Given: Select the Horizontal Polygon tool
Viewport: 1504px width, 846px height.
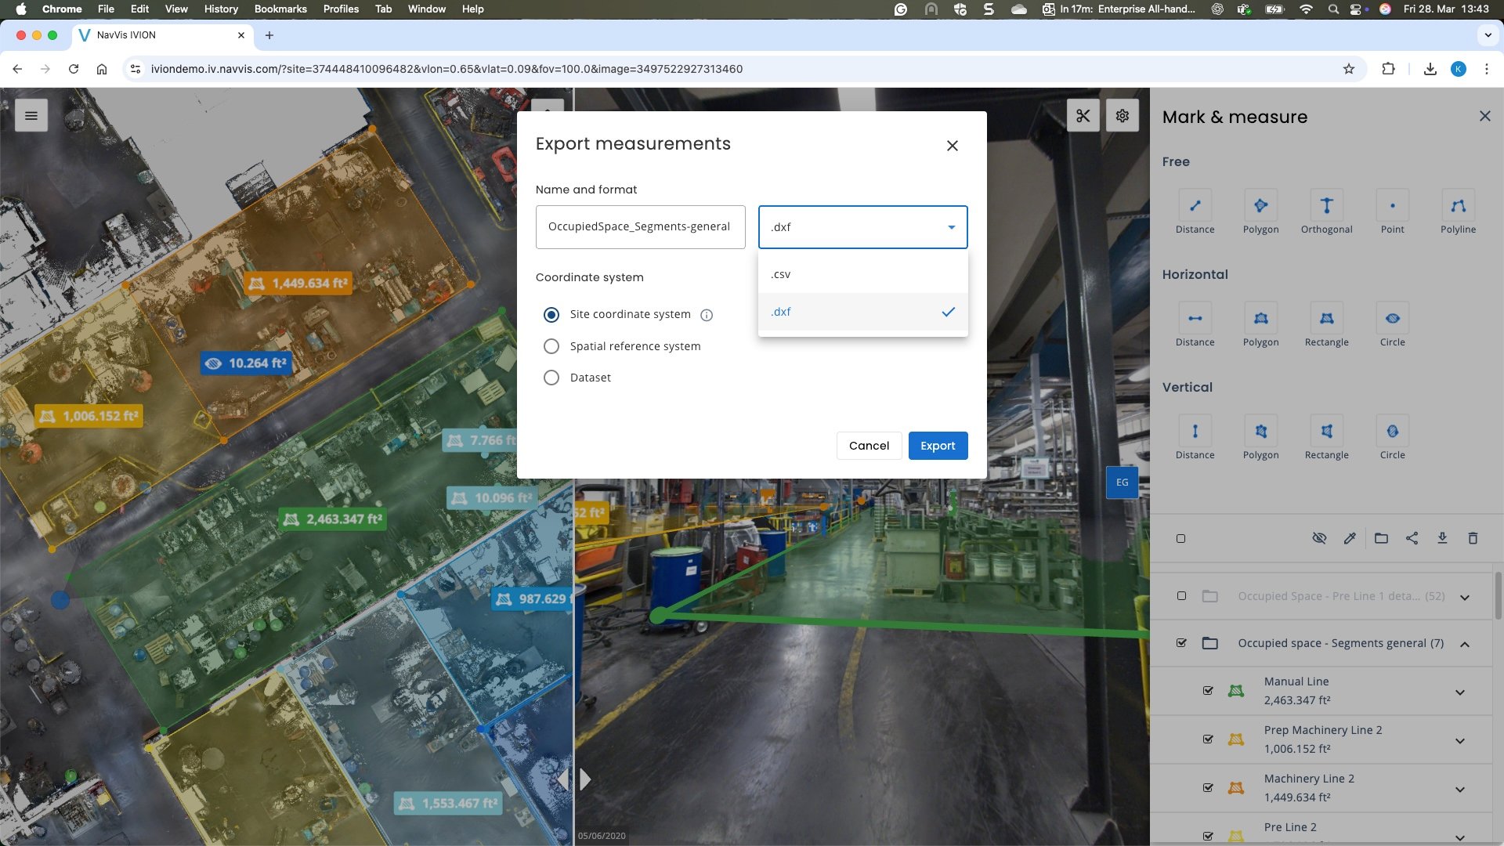Looking at the screenshot, I should pos(1260,319).
